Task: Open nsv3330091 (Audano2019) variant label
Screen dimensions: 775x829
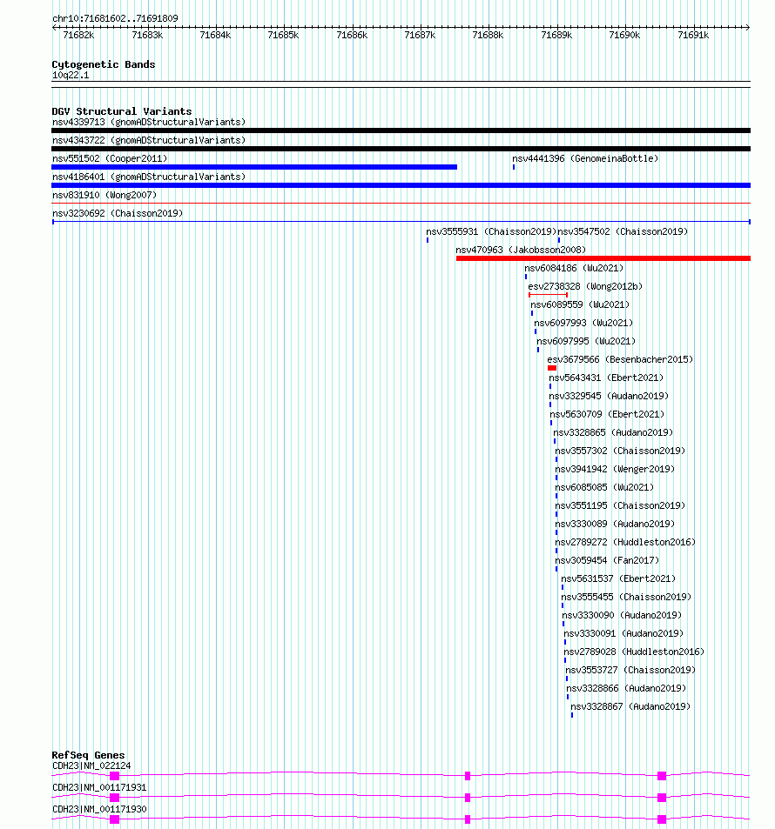Action: (623, 633)
